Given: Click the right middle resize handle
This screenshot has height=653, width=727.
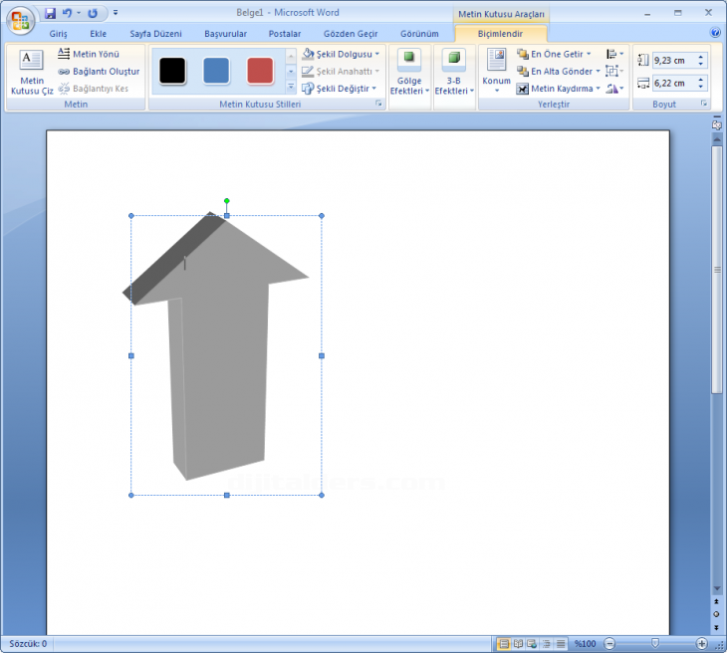Looking at the screenshot, I should [x=322, y=356].
